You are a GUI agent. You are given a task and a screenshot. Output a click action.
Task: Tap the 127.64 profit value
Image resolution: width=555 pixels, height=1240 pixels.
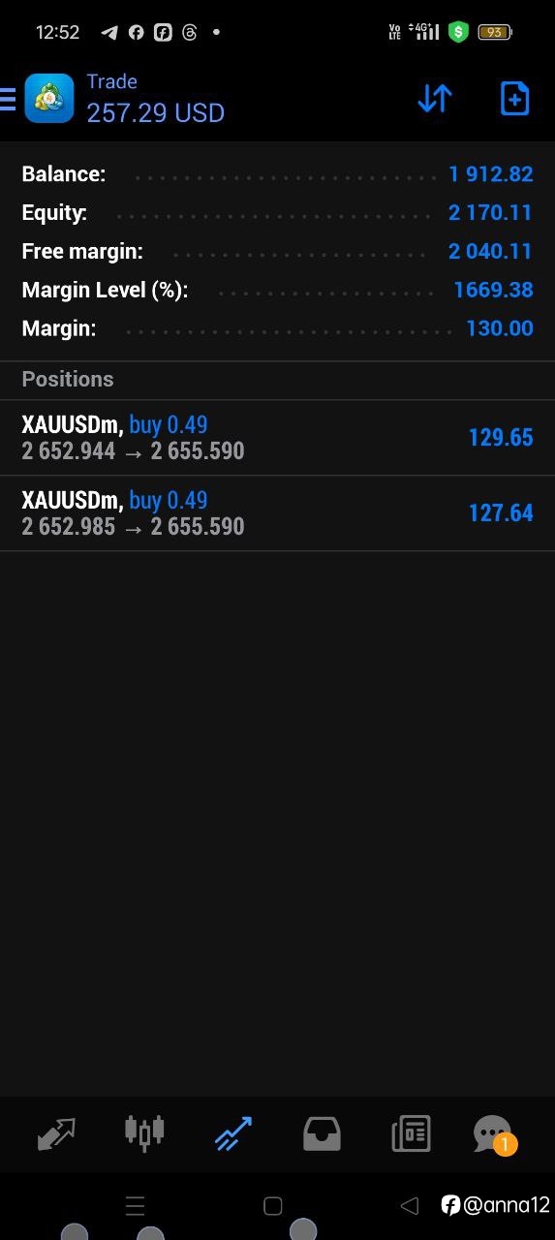[501, 513]
